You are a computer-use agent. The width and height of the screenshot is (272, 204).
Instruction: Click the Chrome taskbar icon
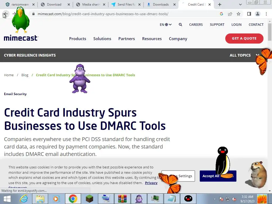73,199
